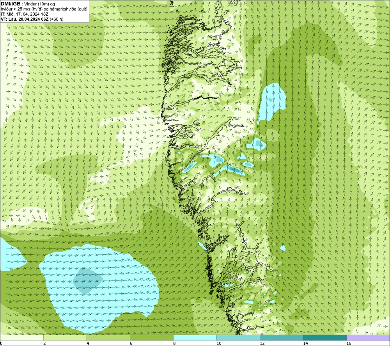
Task: Click the 6–8 m/s darker green scale segment
Action: click(x=151, y=337)
